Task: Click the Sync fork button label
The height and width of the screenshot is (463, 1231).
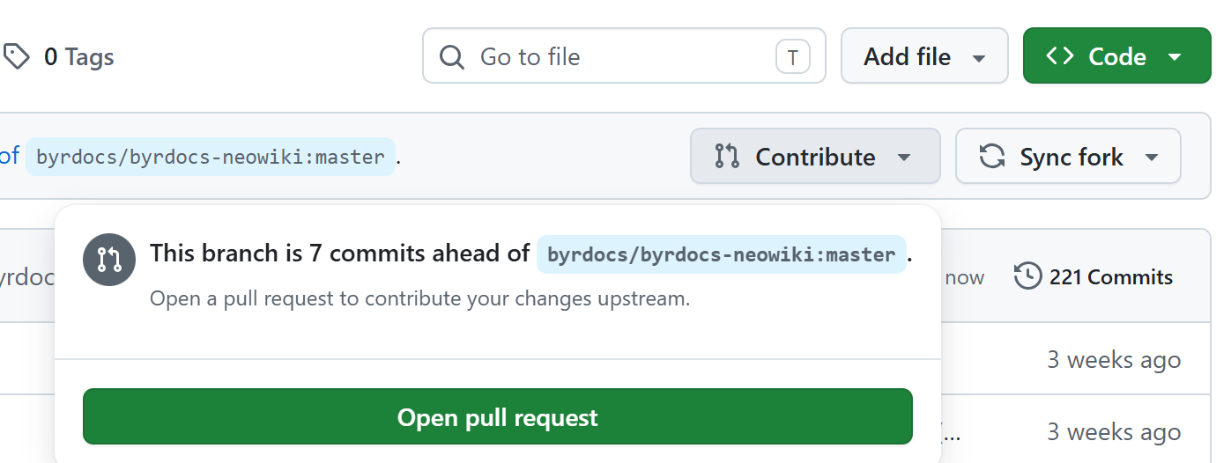Action: pos(1072,158)
